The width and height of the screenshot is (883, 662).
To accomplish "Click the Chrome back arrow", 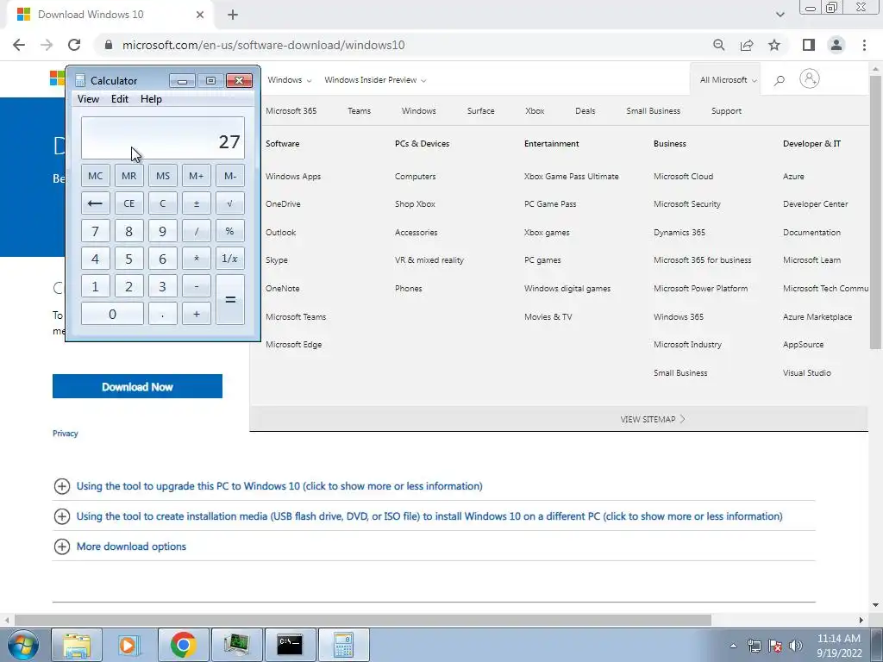I will 19,45.
